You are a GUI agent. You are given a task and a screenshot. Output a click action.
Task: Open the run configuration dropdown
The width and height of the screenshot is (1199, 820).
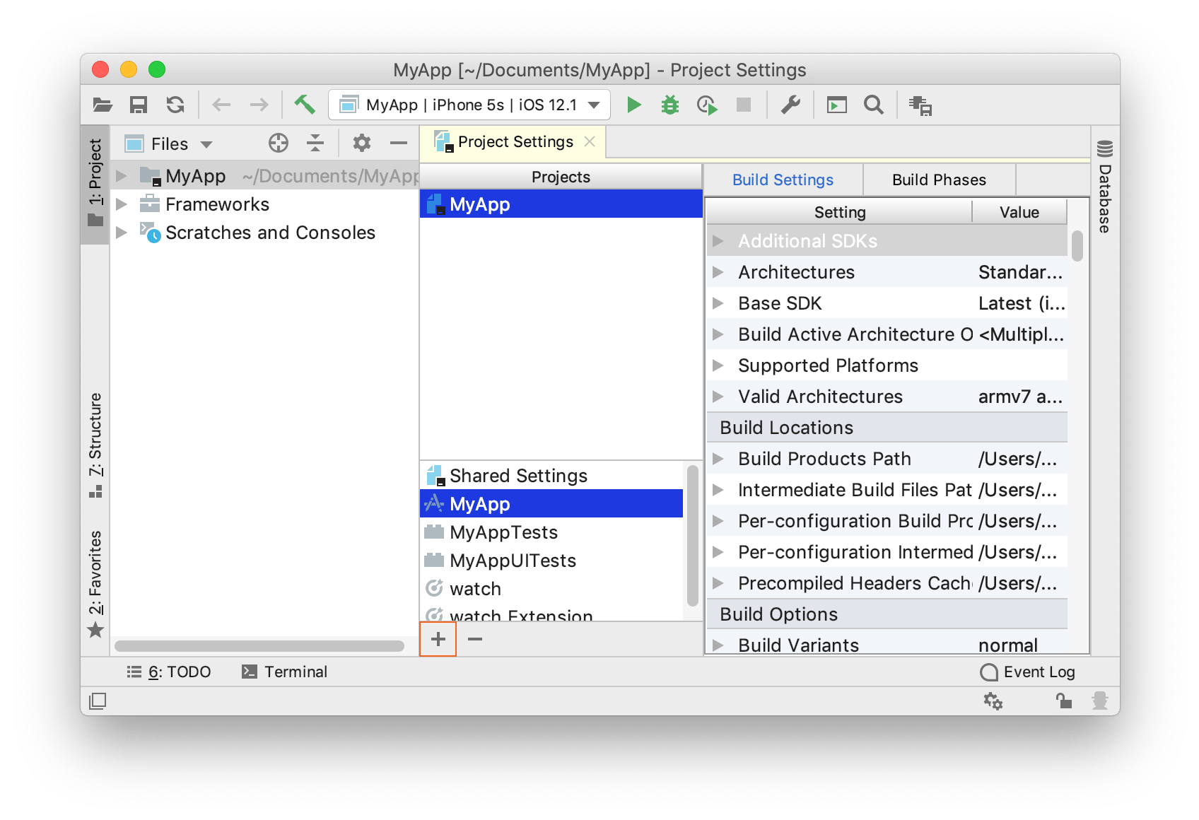(x=469, y=105)
